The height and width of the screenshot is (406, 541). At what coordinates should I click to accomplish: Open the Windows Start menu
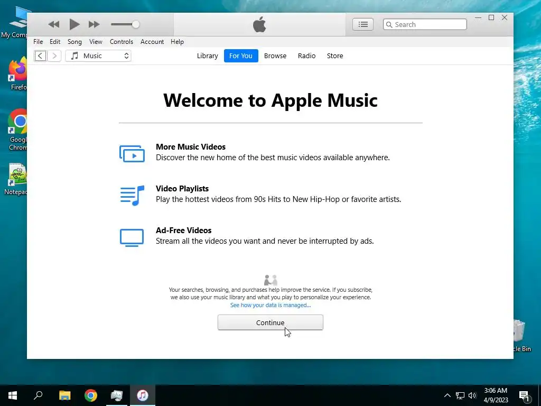pyautogui.click(x=13, y=395)
